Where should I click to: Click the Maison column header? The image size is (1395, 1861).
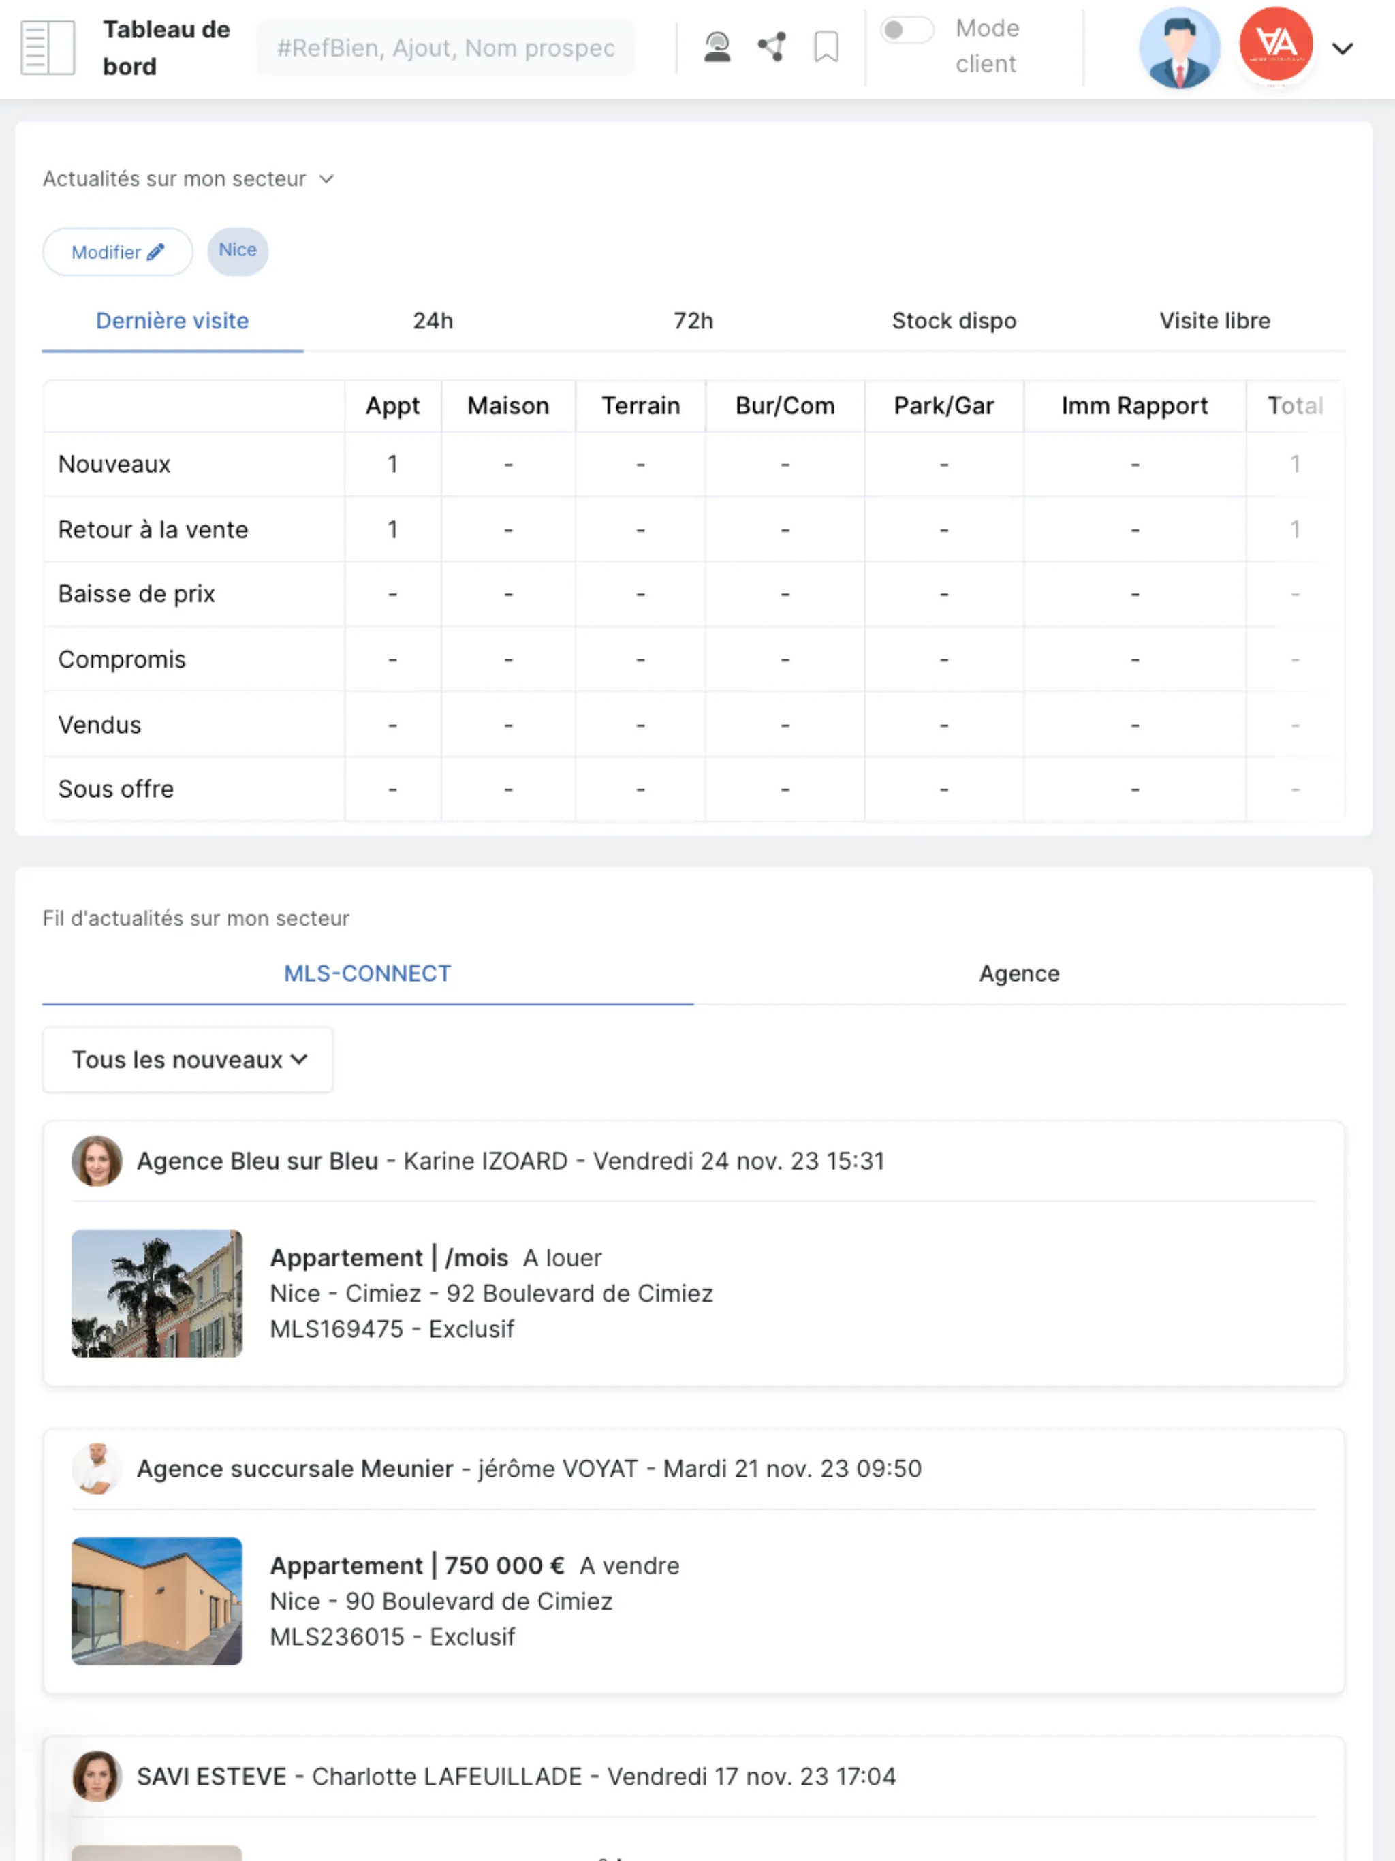(508, 407)
